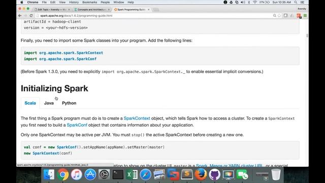Open Sublime Text from the Dock

tap(187, 174)
